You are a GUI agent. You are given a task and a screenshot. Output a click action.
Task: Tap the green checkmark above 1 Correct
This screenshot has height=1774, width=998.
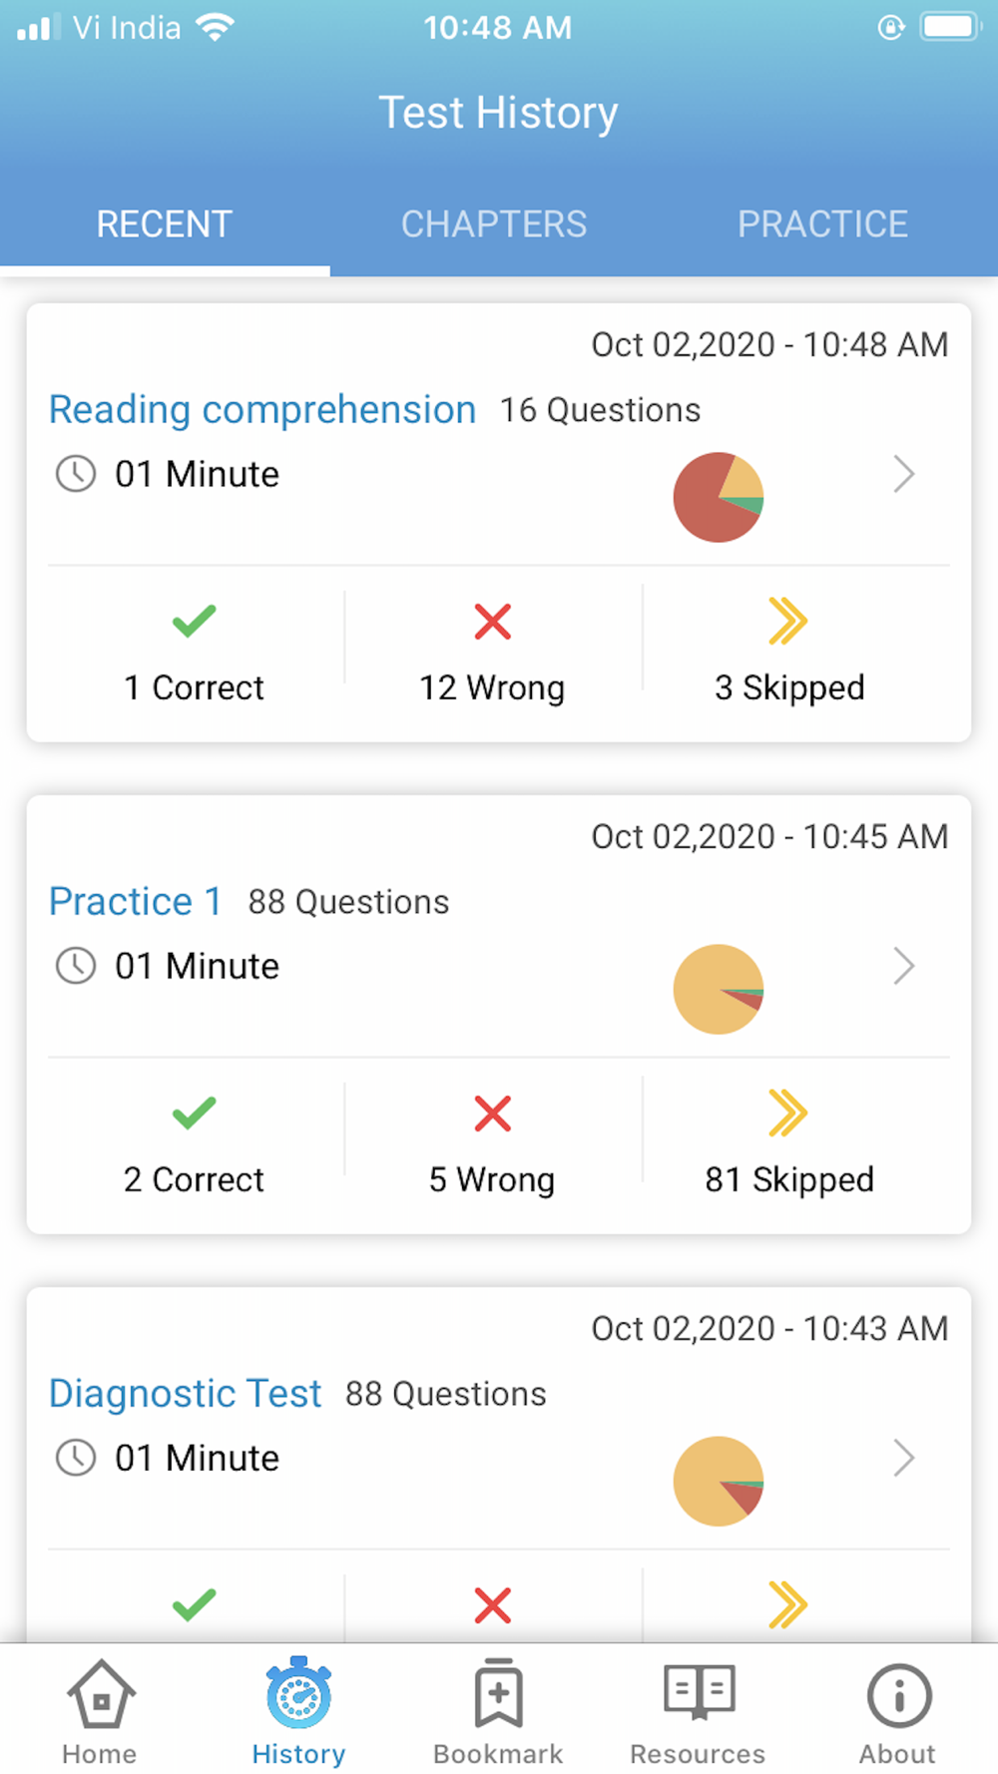click(x=194, y=621)
